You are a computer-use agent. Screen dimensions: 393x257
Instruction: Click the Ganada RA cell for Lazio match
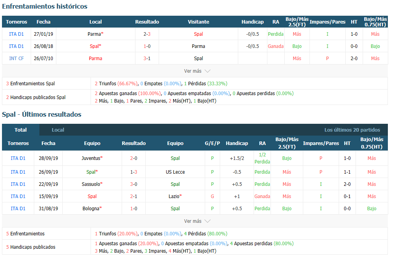coord(262,196)
